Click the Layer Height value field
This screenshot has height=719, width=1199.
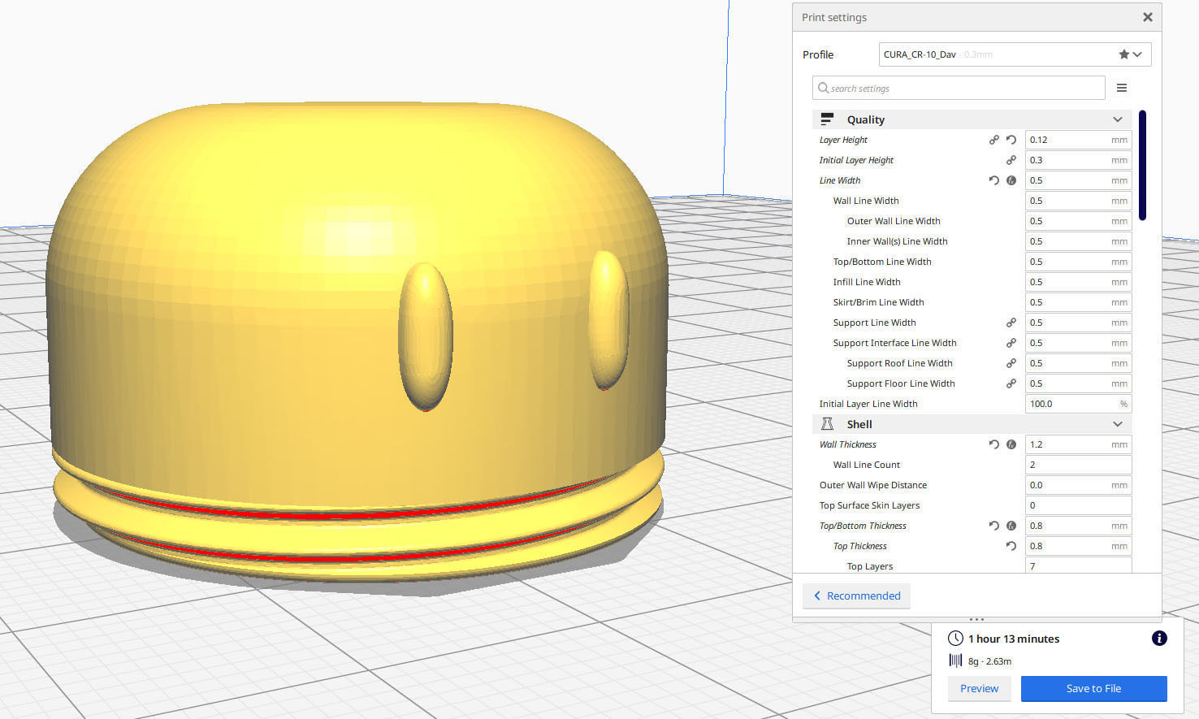1078,140
